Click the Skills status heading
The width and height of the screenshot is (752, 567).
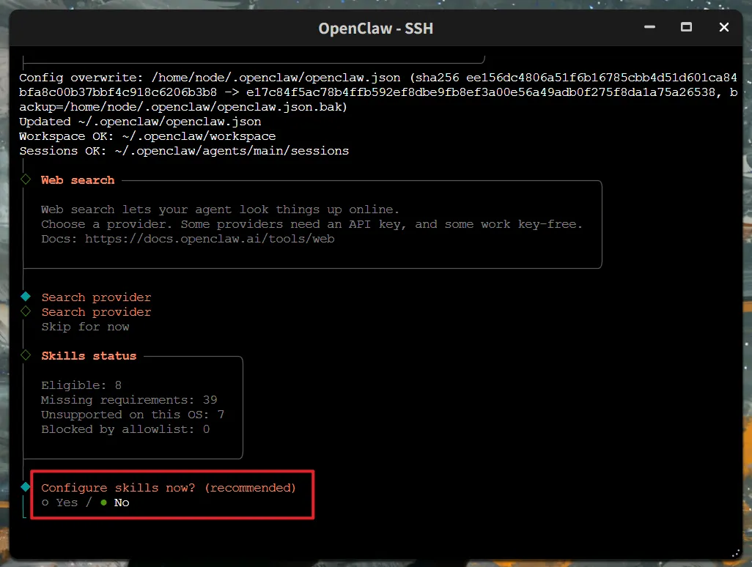coord(89,356)
